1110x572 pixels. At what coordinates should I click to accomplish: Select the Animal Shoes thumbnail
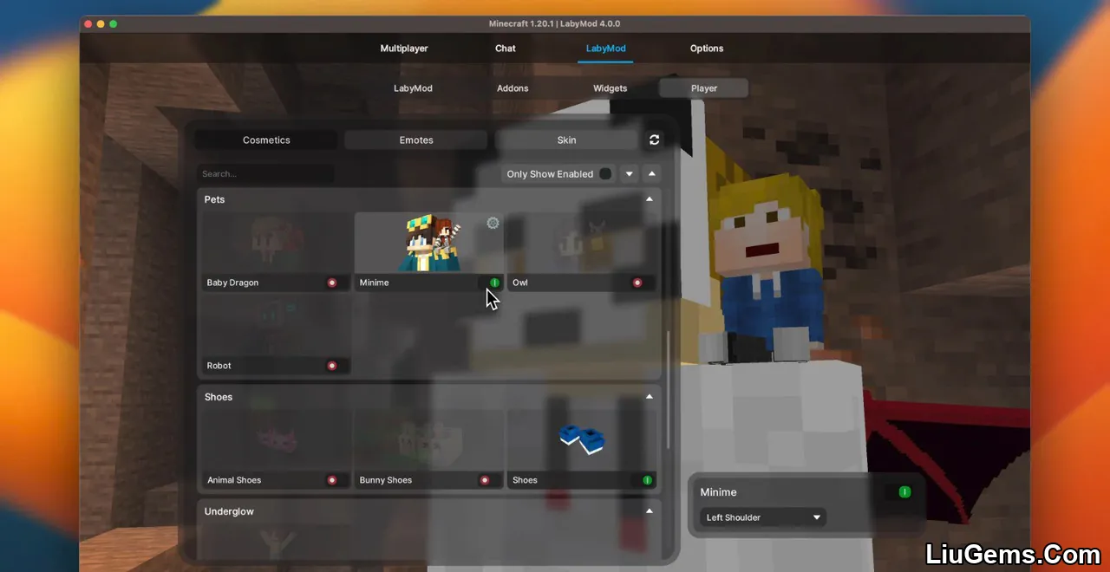276,440
